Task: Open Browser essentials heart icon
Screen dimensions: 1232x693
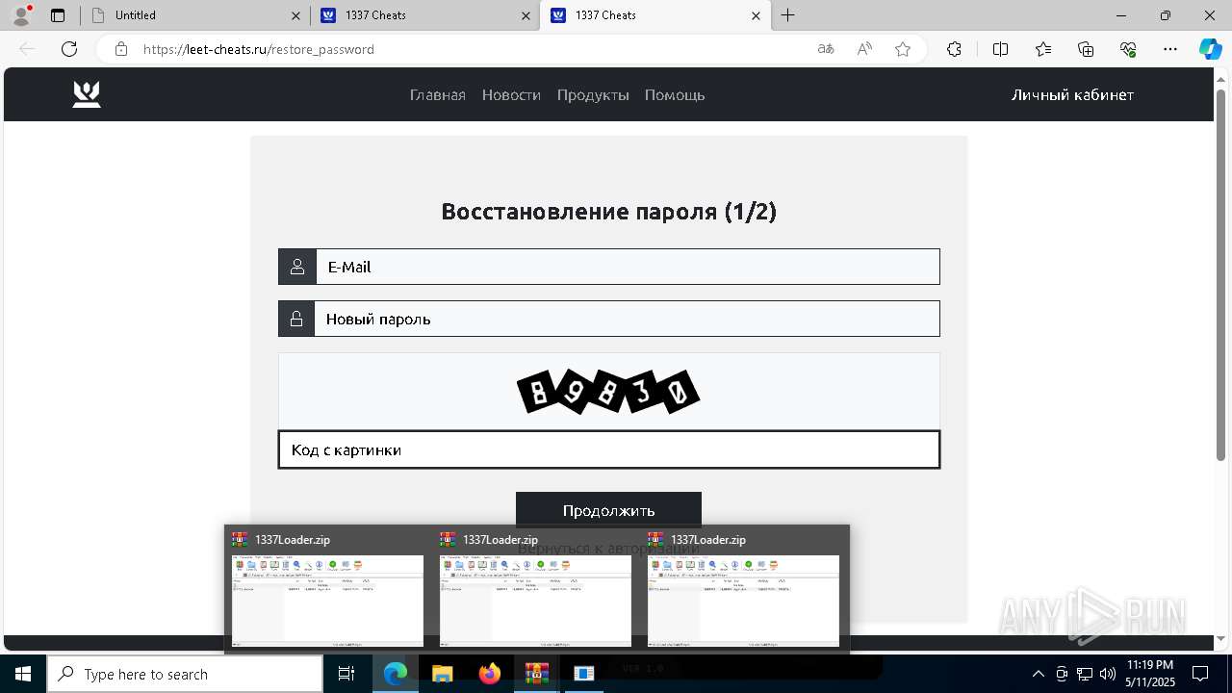Action: click(1128, 49)
